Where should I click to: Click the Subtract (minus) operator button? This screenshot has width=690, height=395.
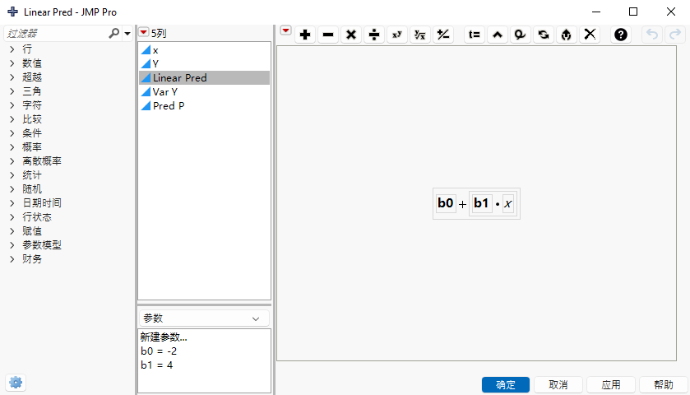328,35
